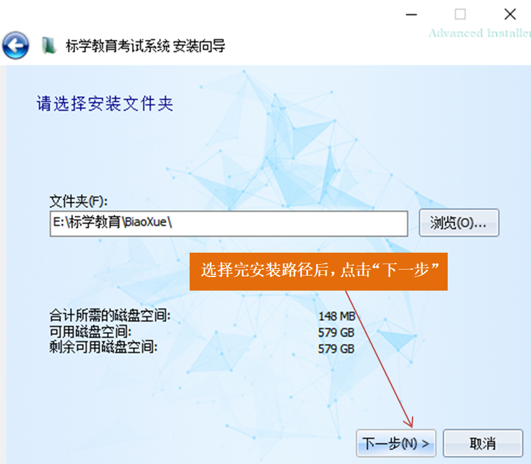Click the installer app icon beside title
Image resolution: width=531 pixels, height=464 pixels.
coord(49,46)
